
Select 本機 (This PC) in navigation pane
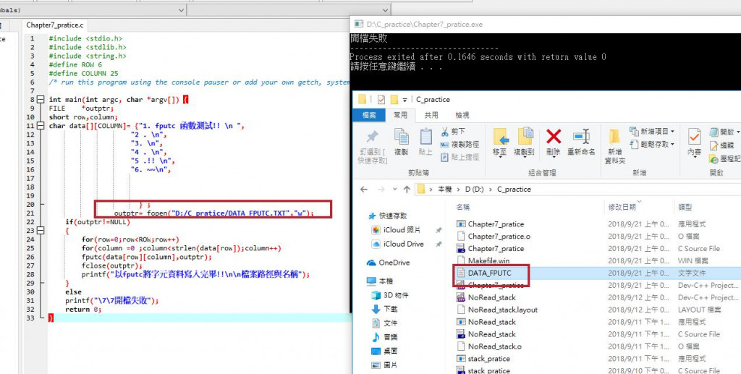point(379,281)
